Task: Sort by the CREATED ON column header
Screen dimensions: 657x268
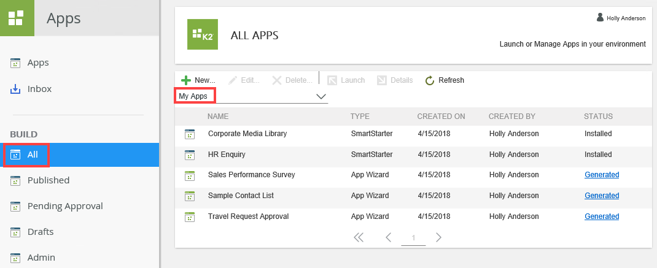Action: tap(441, 117)
